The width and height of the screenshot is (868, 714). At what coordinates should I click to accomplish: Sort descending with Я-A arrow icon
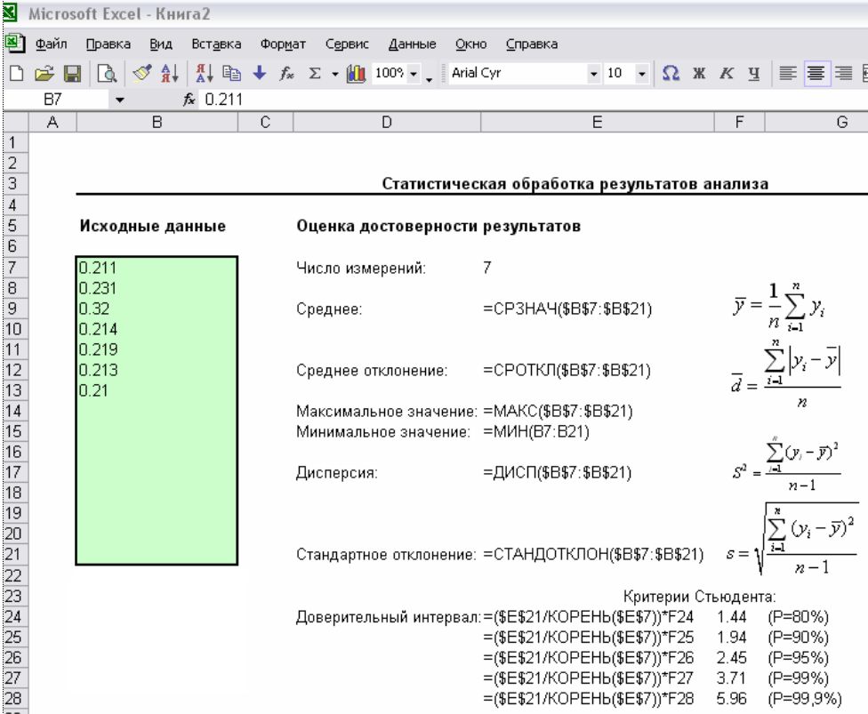(x=205, y=73)
